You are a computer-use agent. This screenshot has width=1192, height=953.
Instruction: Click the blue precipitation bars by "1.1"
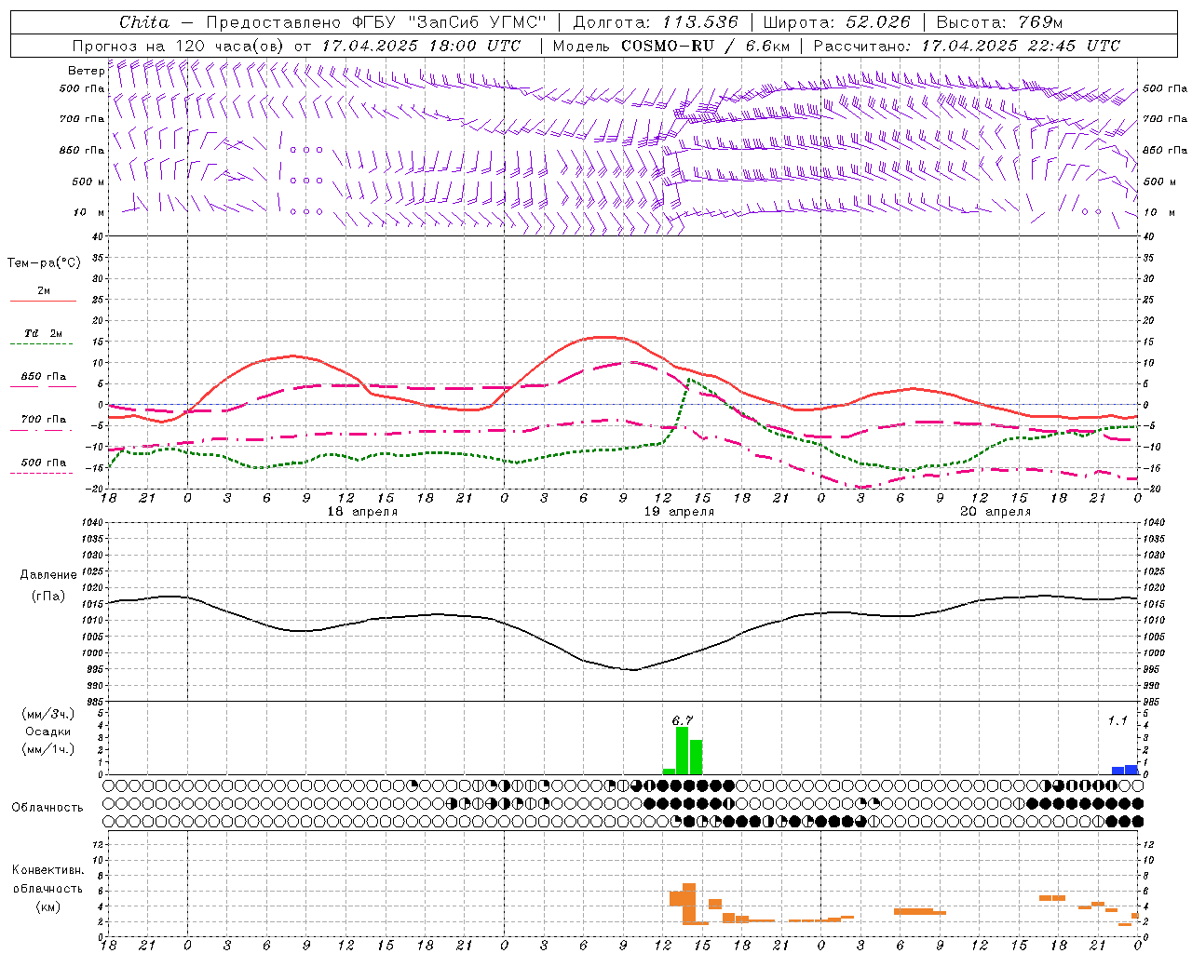[x=1125, y=770]
